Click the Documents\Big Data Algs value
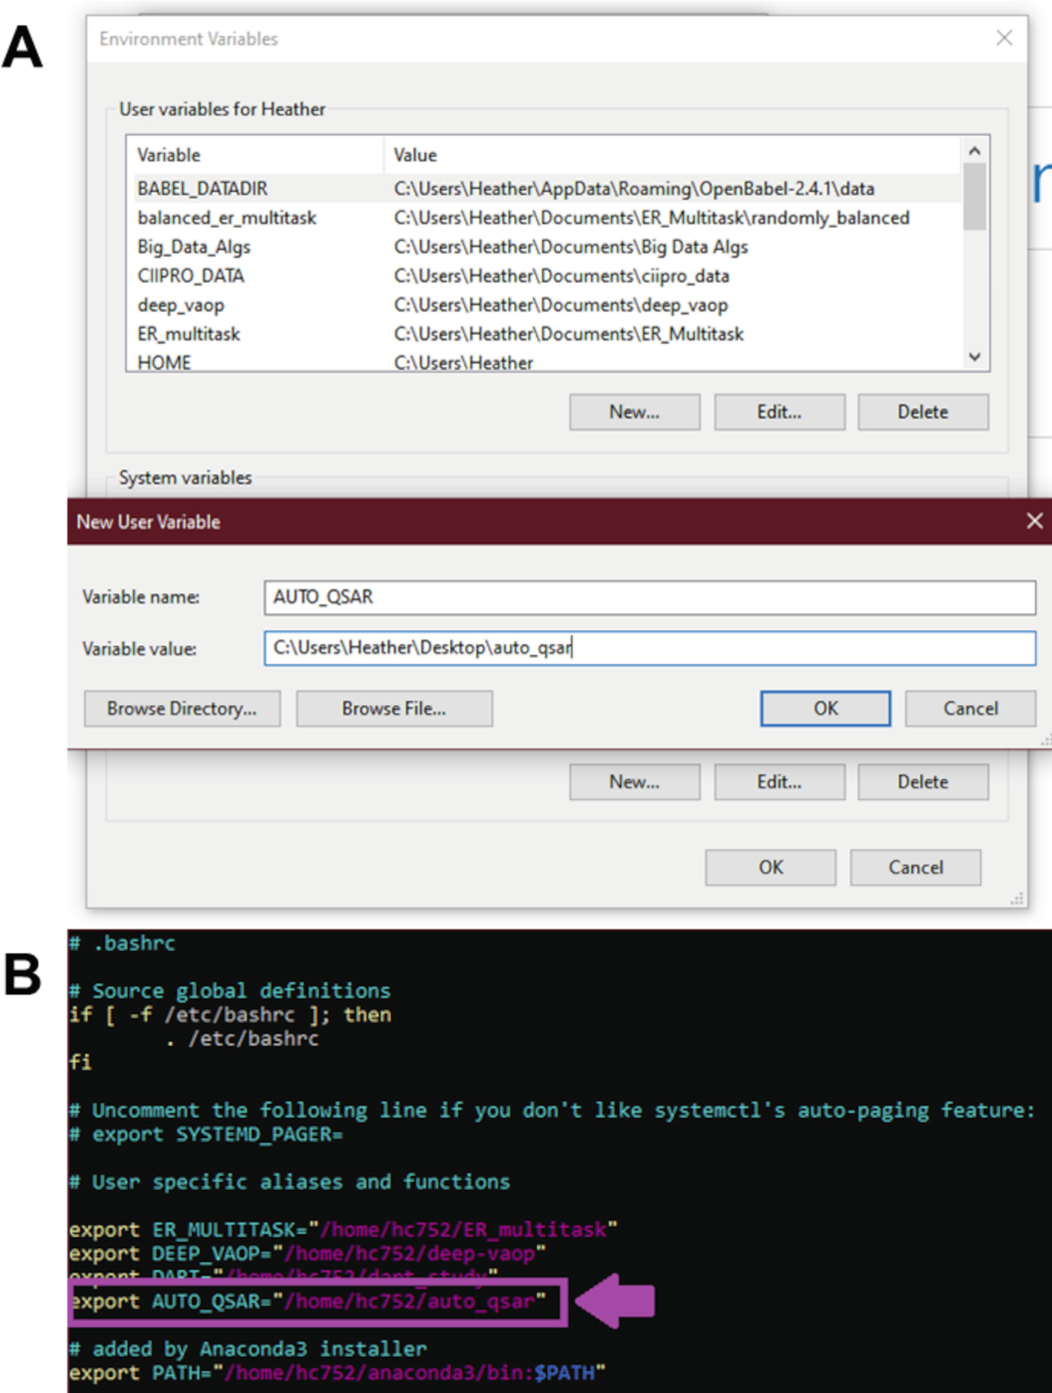This screenshot has height=1393, width=1052. coord(571,247)
